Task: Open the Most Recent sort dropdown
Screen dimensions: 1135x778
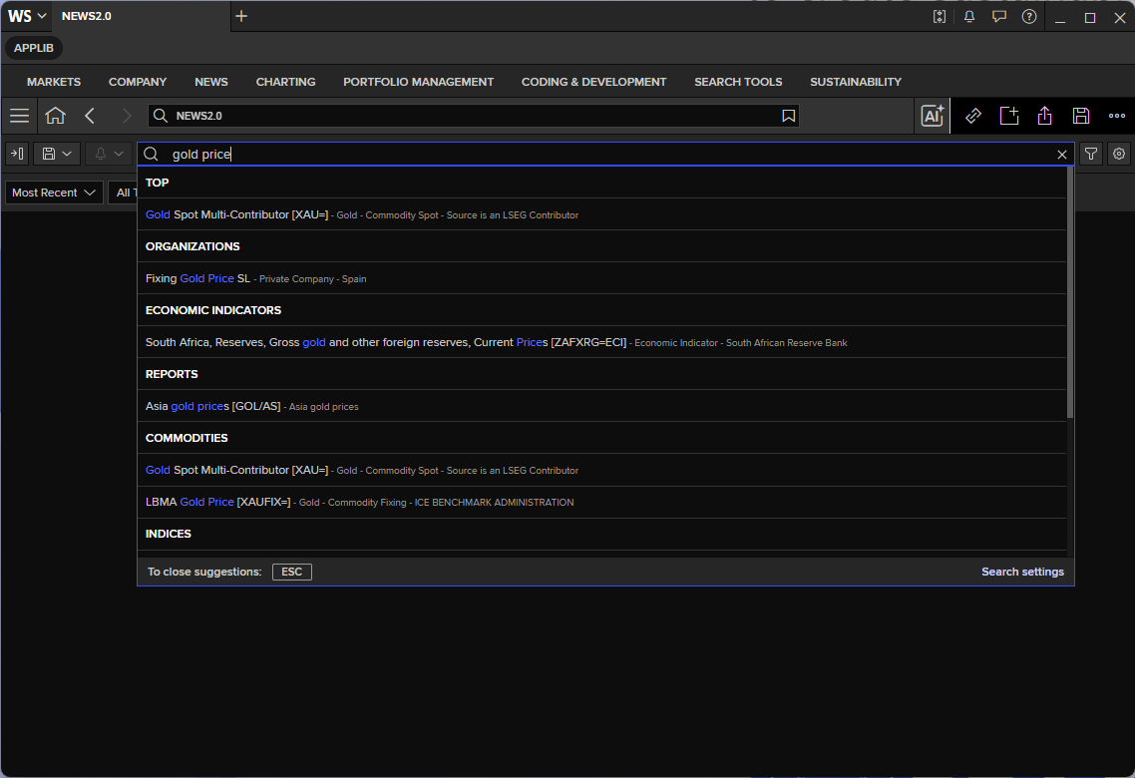Action: click(x=54, y=193)
